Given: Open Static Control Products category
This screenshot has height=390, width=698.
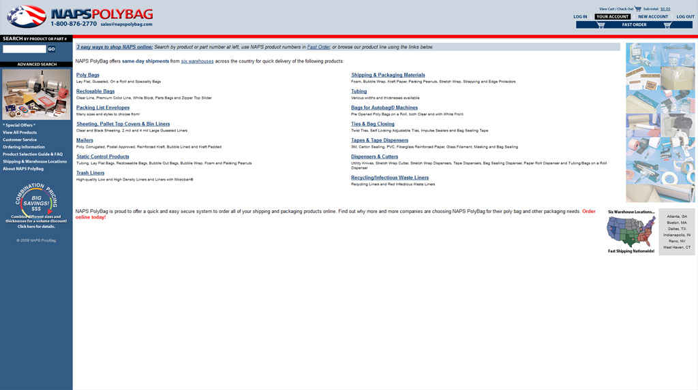Looking at the screenshot, I should pyautogui.click(x=102, y=157).
